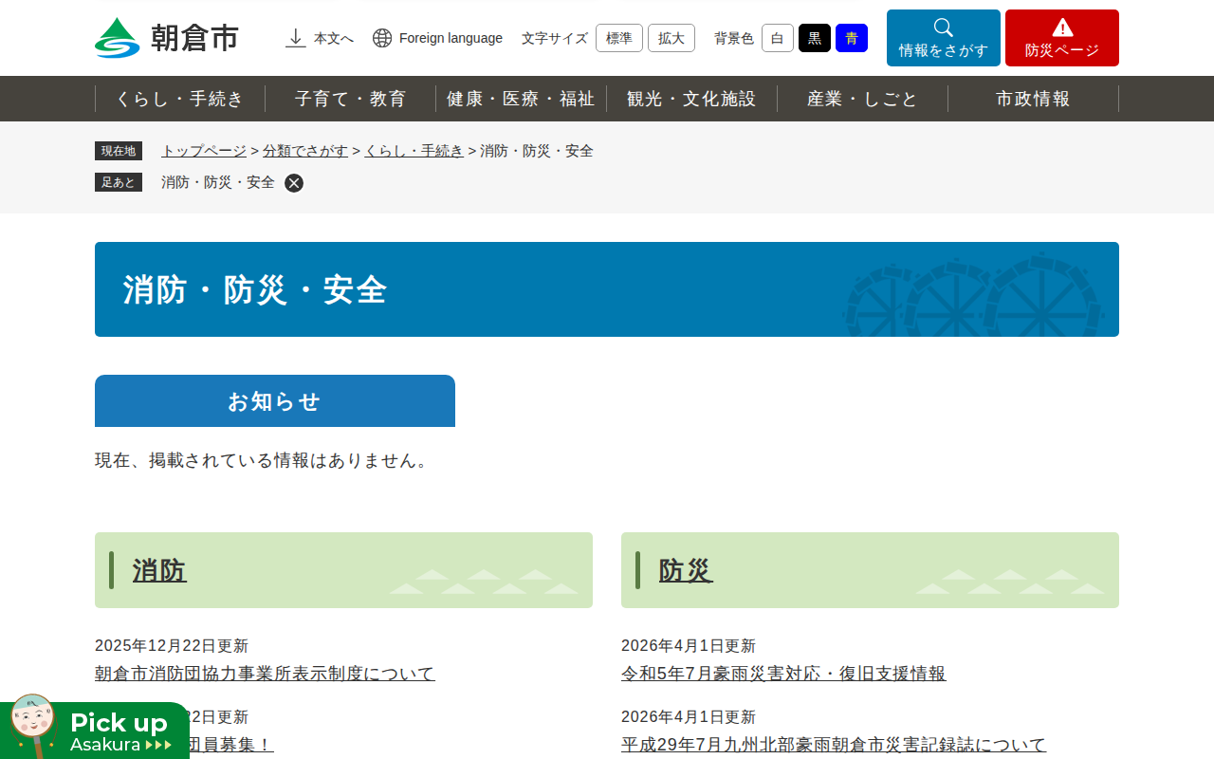Open 子育て・教育 menu
The image size is (1214, 759).
(x=351, y=99)
